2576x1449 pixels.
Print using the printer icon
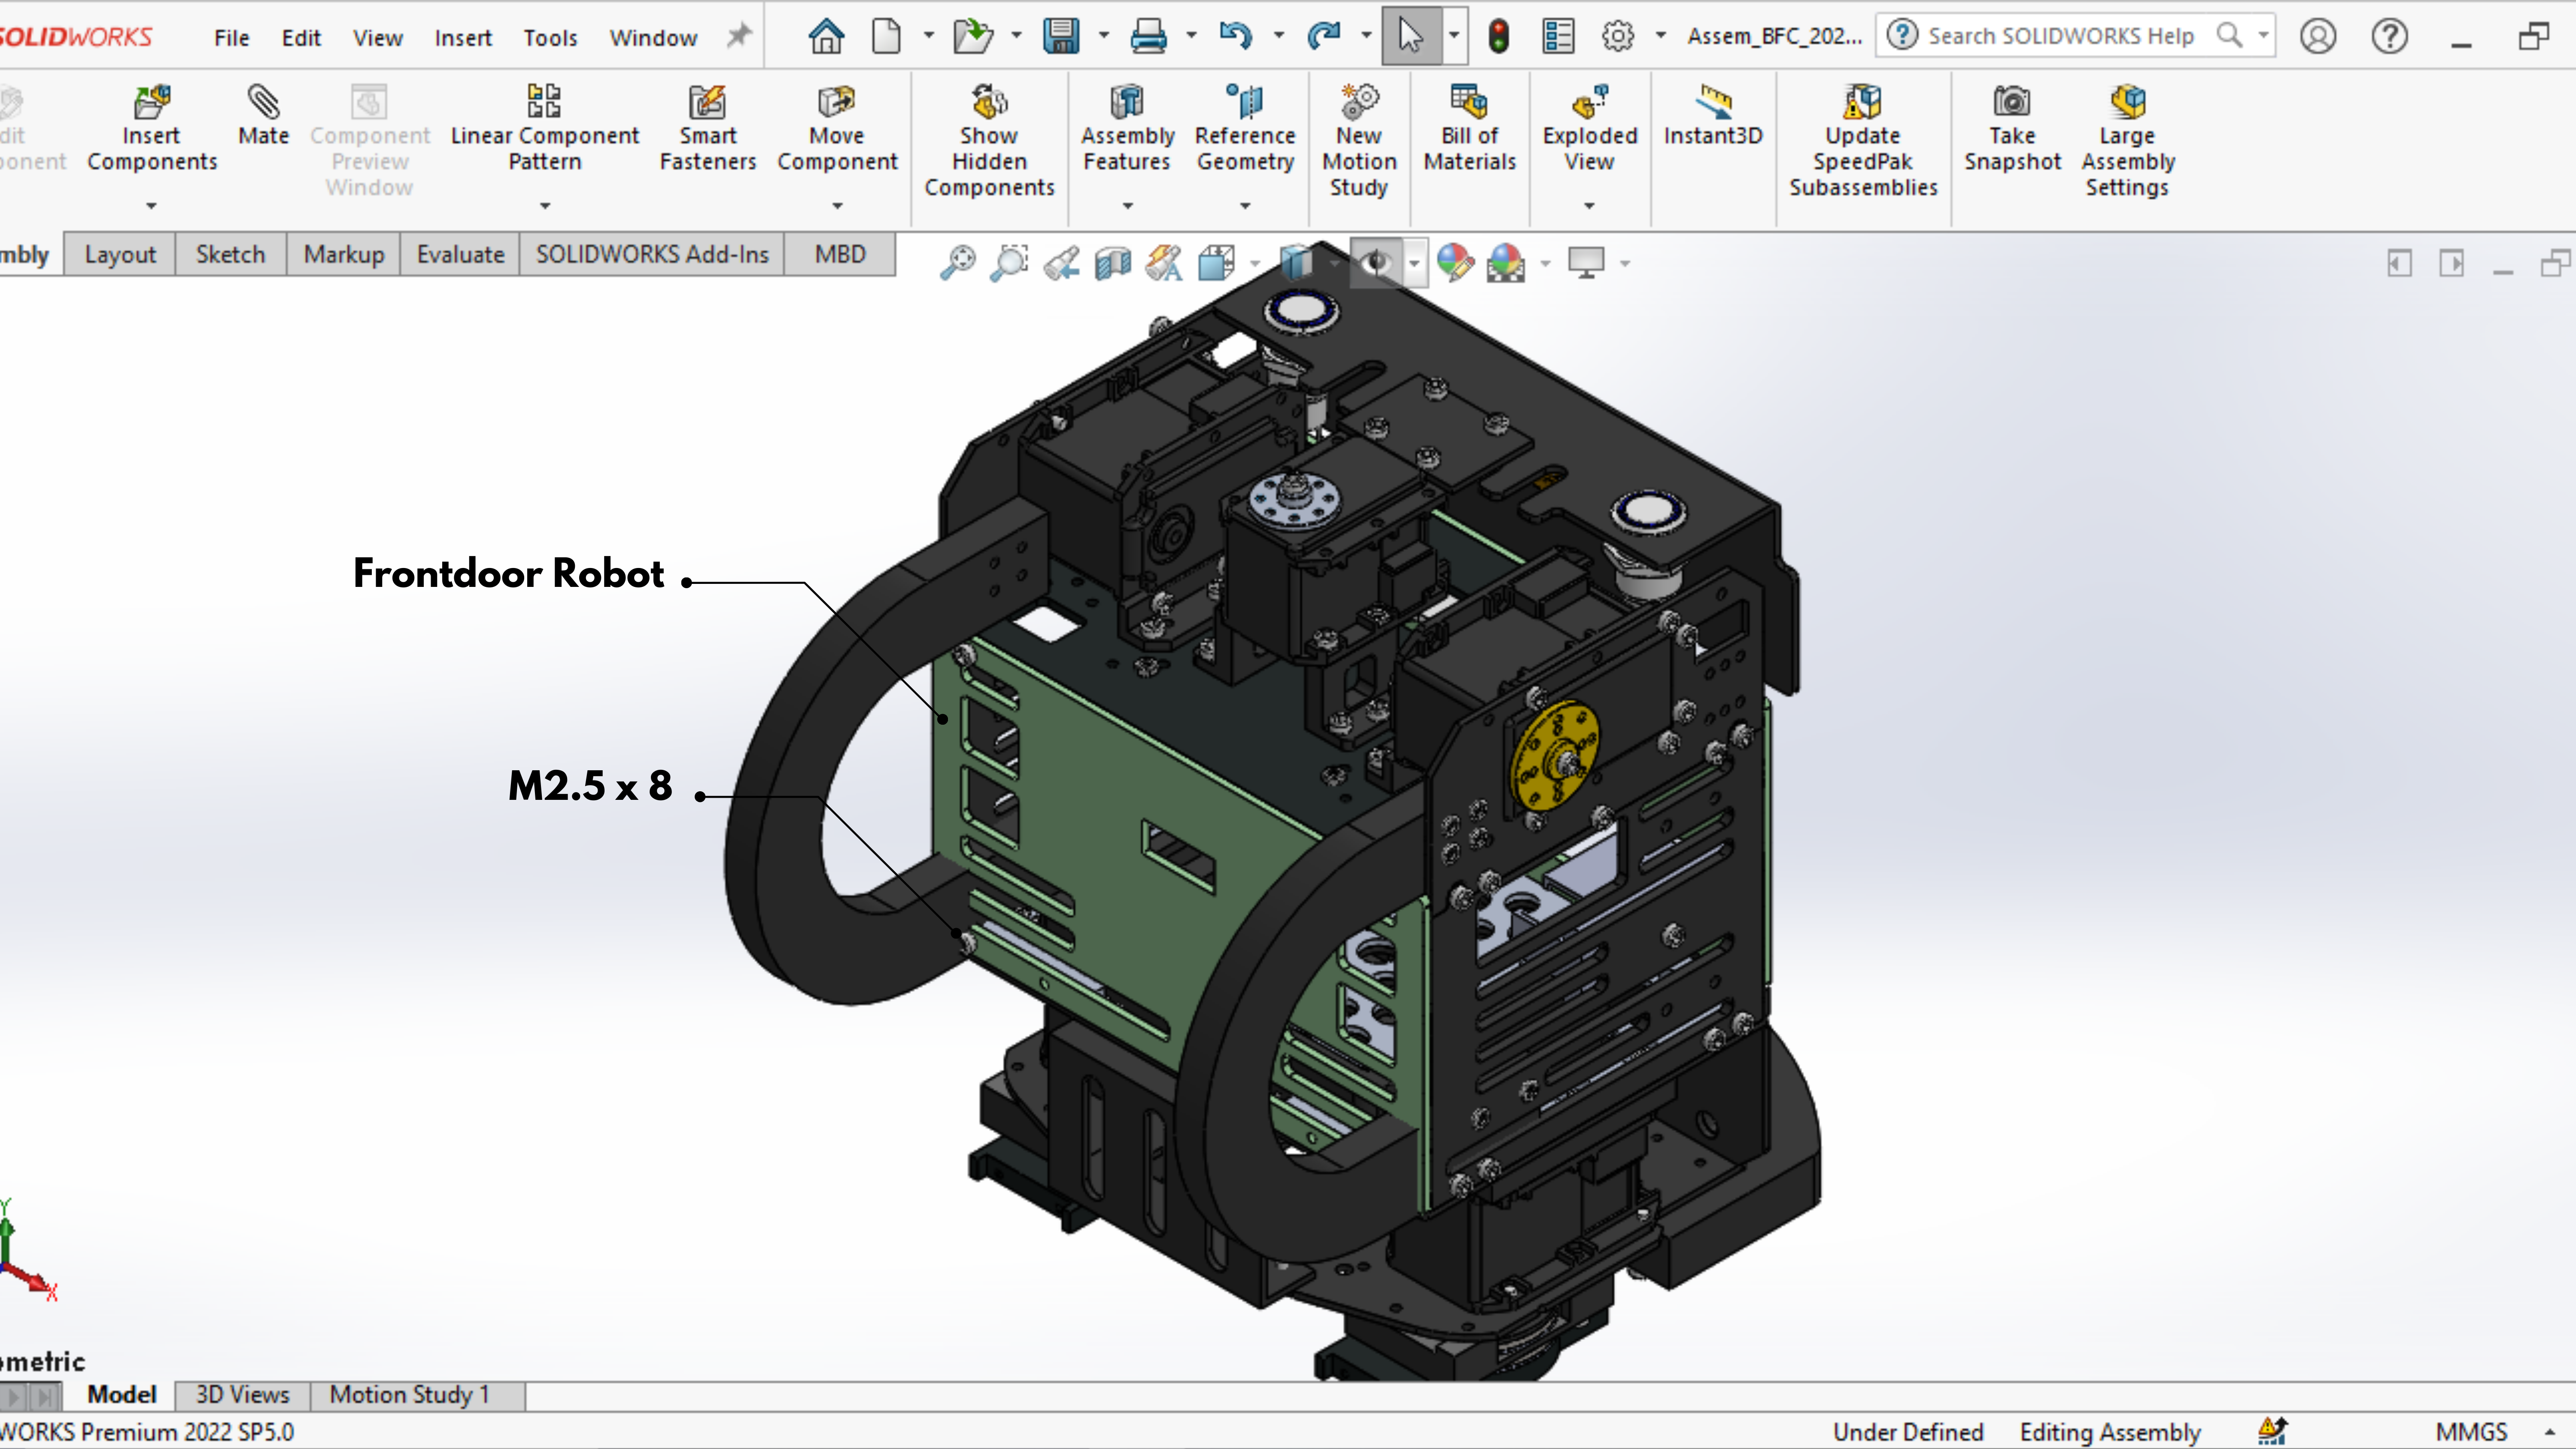[x=1148, y=37]
